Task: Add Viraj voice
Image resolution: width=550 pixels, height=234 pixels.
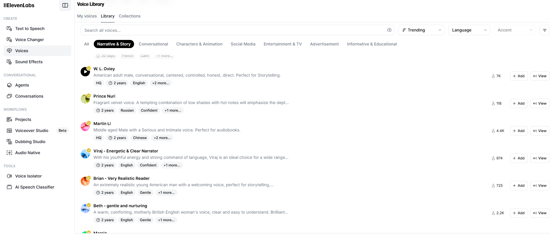Action: pyautogui.click(x=519, y=158)
